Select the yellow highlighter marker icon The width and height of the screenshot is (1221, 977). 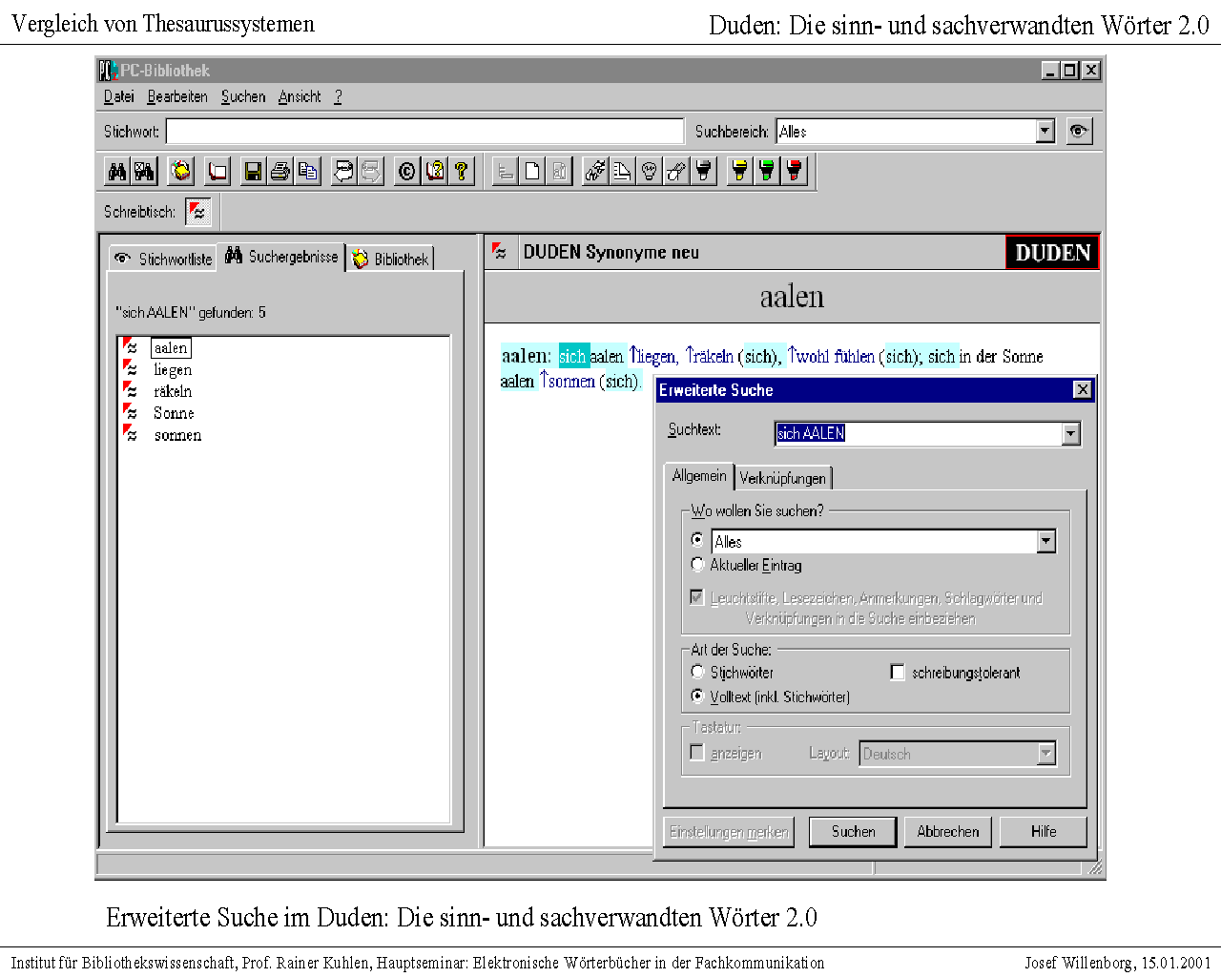tap(739, 172)
